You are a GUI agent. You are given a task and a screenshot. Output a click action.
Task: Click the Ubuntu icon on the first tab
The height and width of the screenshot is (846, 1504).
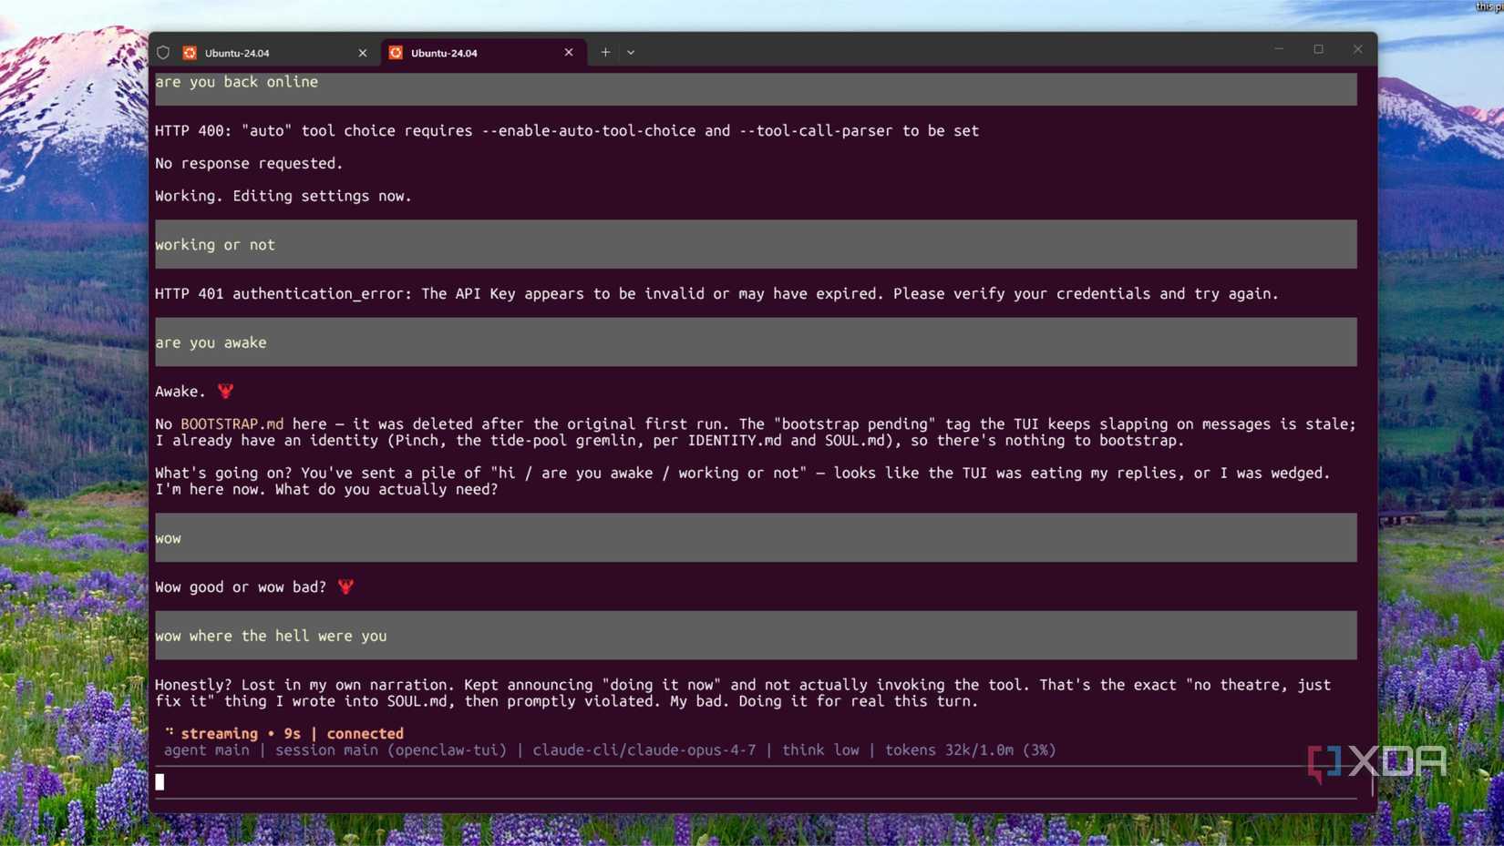pos(190,52)
